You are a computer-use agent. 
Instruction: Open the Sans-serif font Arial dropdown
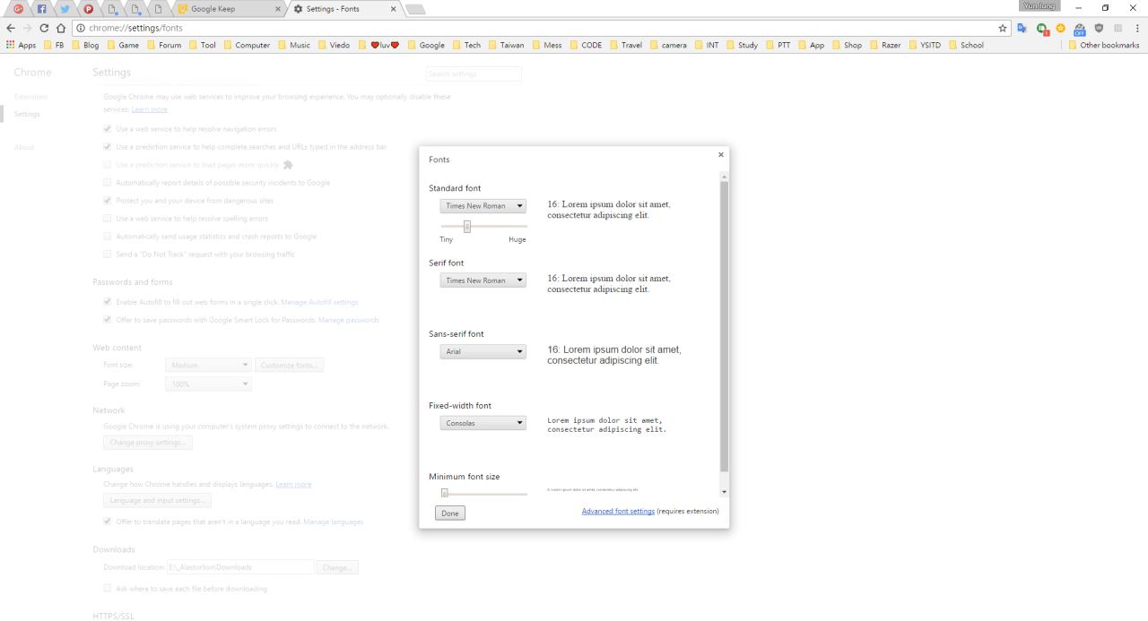483,351
